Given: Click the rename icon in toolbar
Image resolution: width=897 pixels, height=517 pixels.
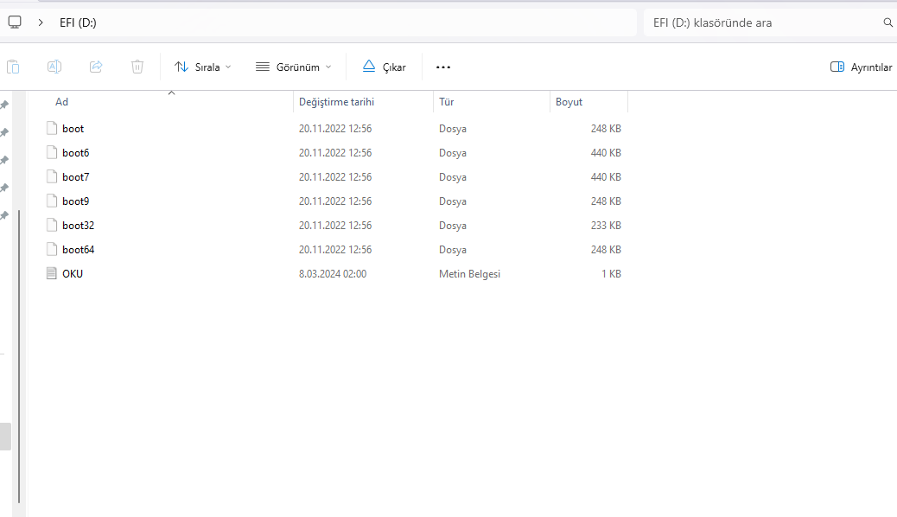Looking at the screenshot, I should tap(54, 67).
